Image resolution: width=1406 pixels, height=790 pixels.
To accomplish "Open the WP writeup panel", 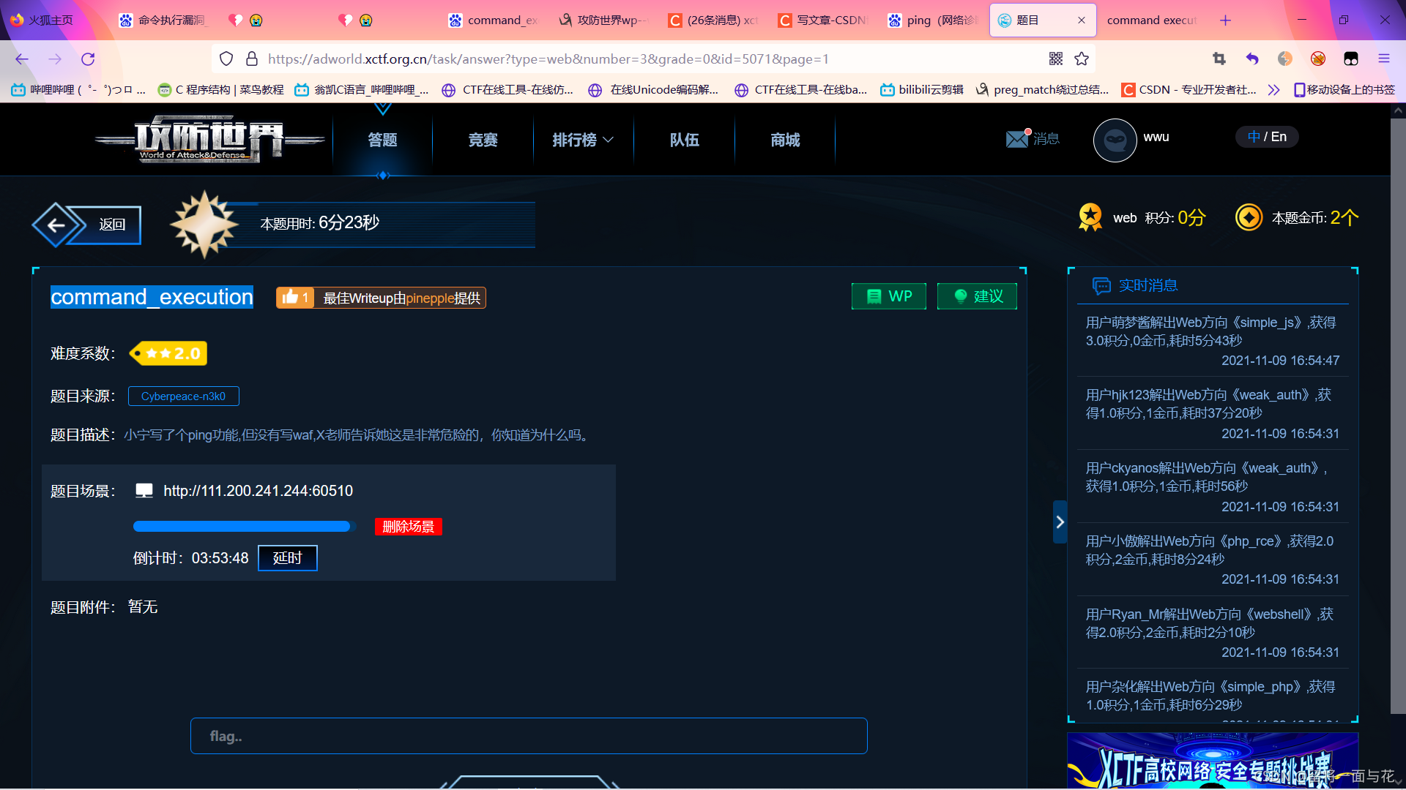I will click(888, 296).
